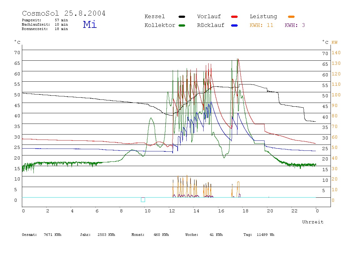Click the 'Rücklauf' legend label

(x=211, y=25)
